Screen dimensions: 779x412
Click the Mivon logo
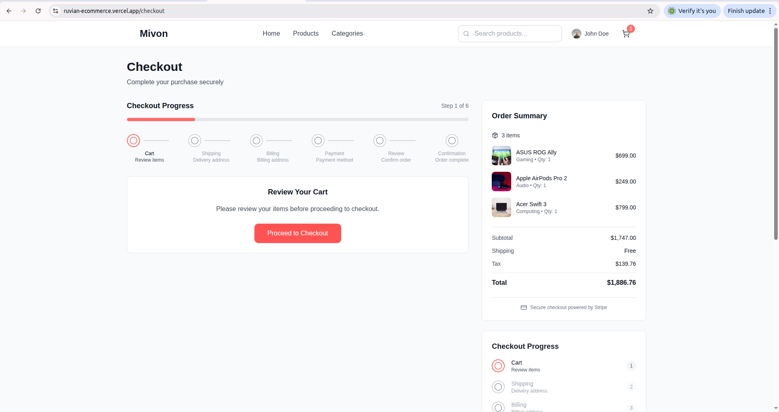tap(154, 34)
